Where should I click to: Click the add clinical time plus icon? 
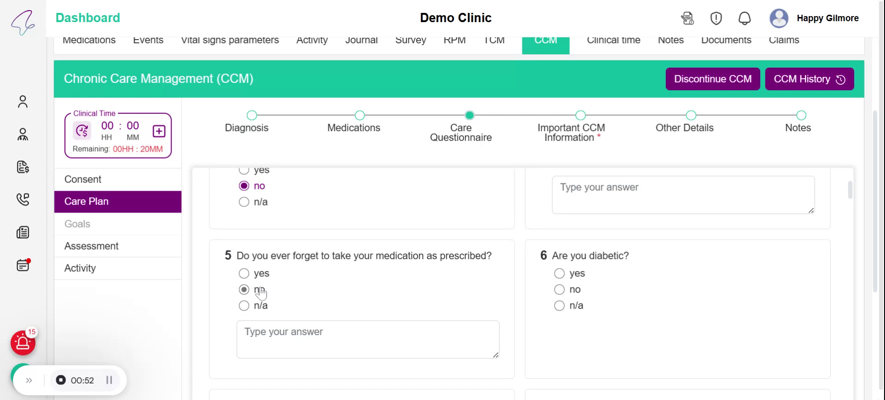[x=159, y=131]
